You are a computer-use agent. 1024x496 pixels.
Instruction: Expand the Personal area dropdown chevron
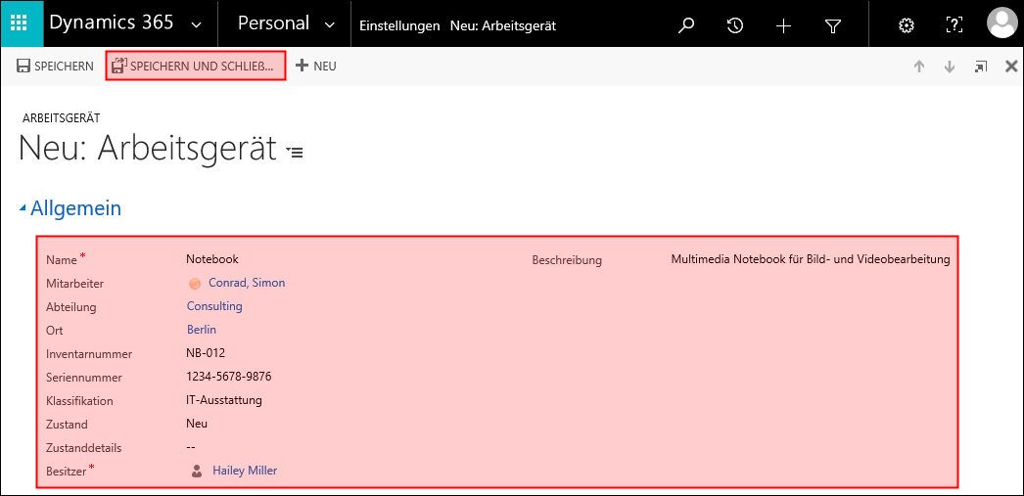(x=330, y=25)
